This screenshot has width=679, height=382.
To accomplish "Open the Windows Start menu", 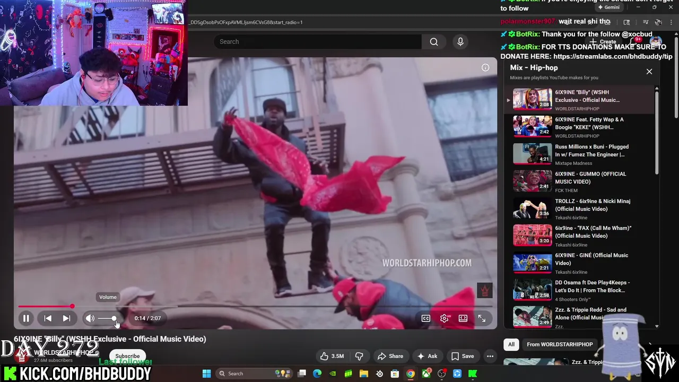I will tap(206, 374).
